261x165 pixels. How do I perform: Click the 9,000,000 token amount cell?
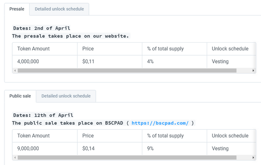point(31,149)
